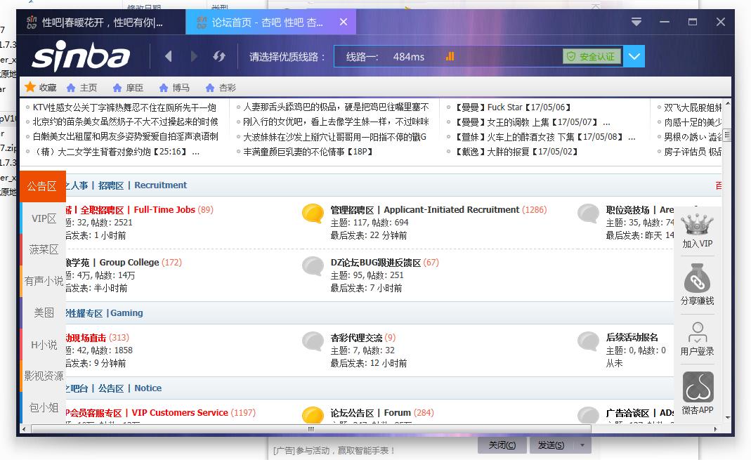Open the titlebar menu arrow icon
Viewport: 751px width, 460px height.
click(636, 22)
